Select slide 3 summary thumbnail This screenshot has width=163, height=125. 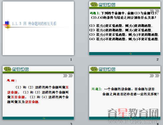[x=38, y=93]
